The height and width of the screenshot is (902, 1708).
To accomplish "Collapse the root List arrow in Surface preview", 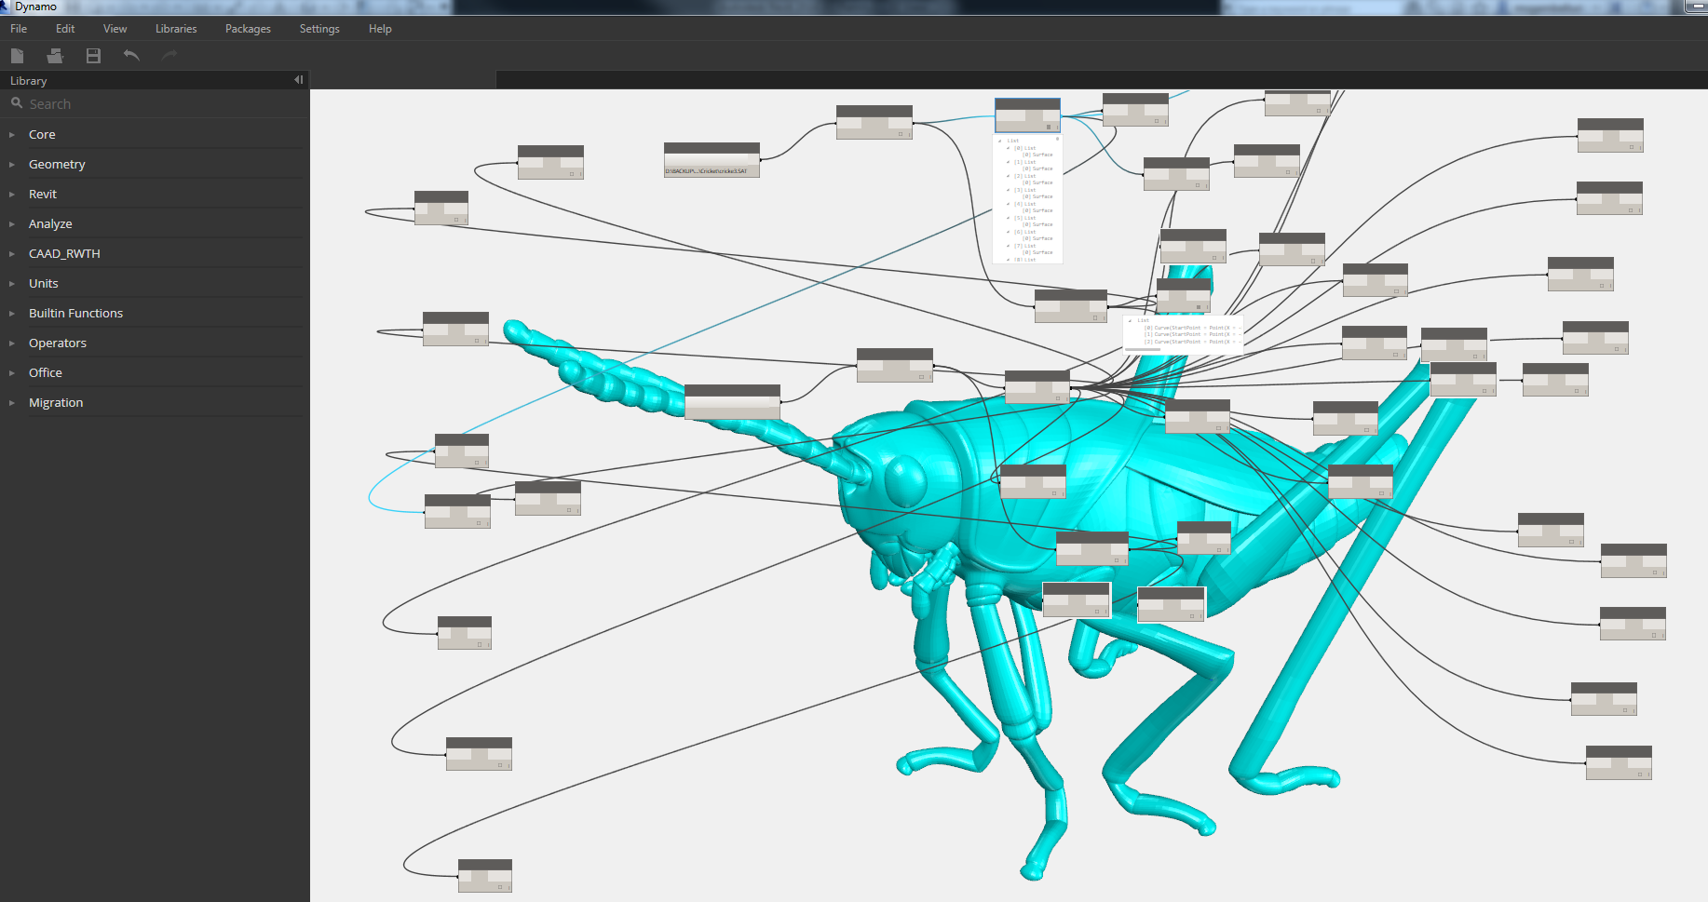I will [x=999, y=141].
